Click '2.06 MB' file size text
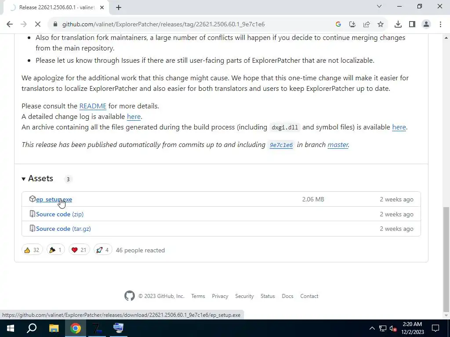This screenshot has height=337, width=450. click(x=313, y=200)
